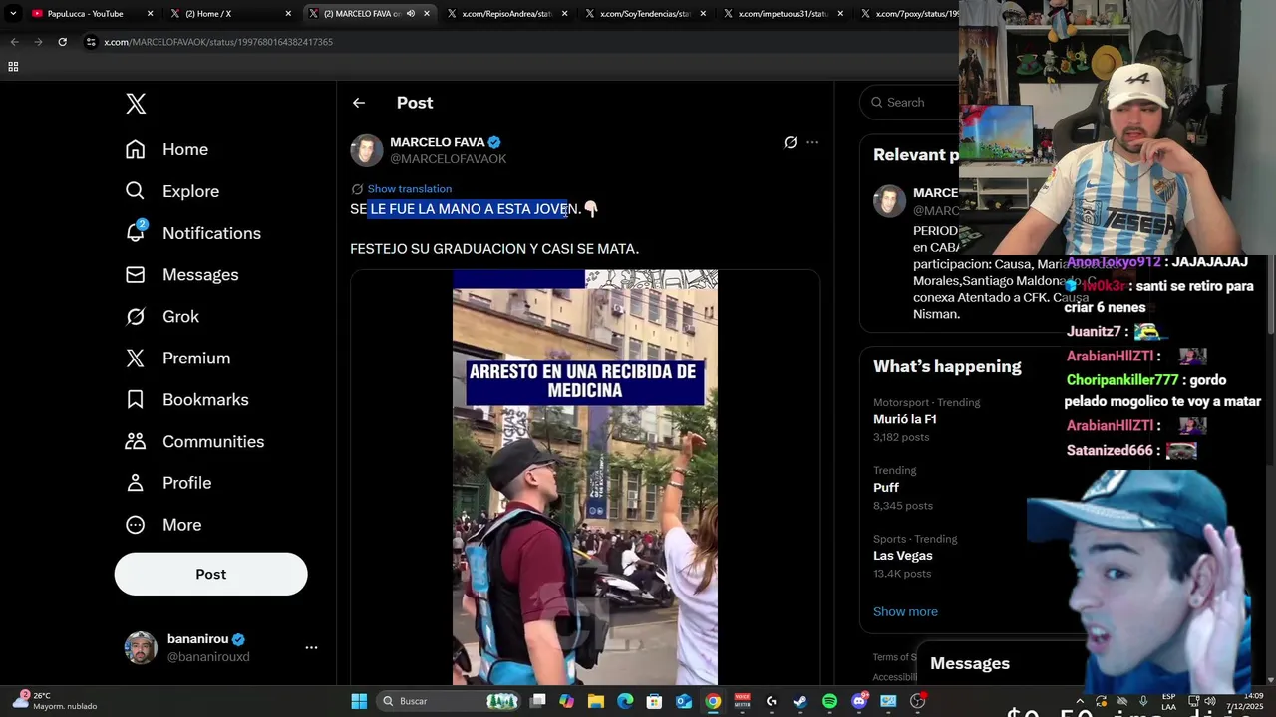Open the MARCELO FAVA author name
1276x717 pixels.
coord(437,142)
